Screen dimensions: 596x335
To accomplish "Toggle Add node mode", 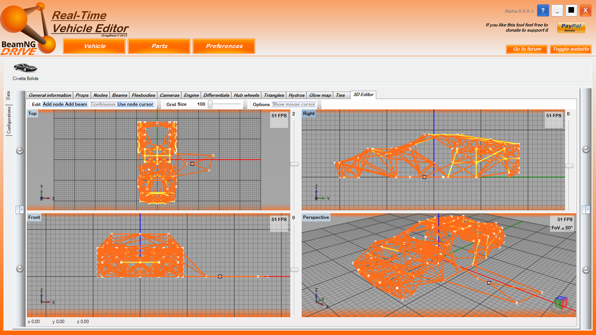I will point(53,104).
